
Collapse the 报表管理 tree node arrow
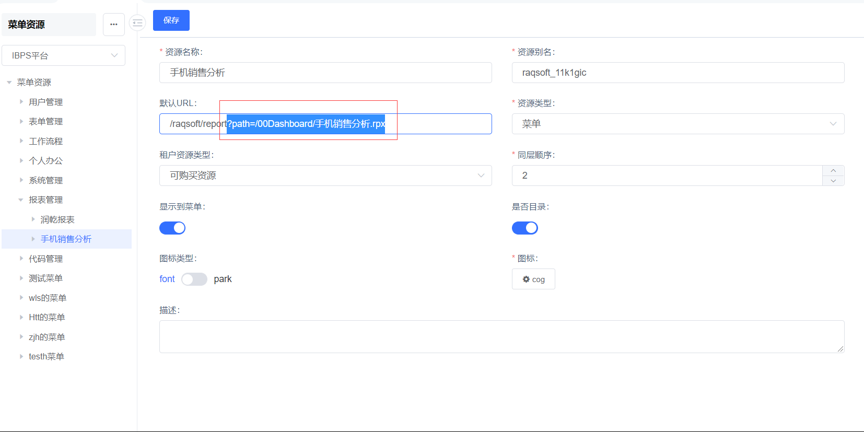[21, 200]
